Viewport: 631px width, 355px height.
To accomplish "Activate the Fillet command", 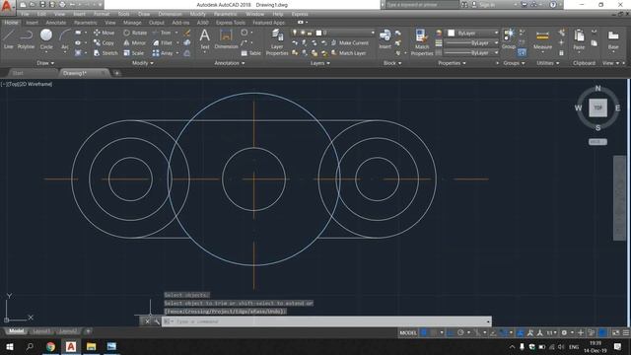I will coord(162,42).
